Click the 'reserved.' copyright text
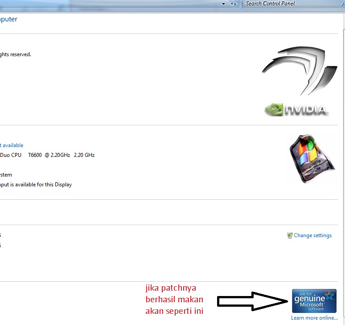The height and width of the screenshot is (325, 345). click(21, 54)
